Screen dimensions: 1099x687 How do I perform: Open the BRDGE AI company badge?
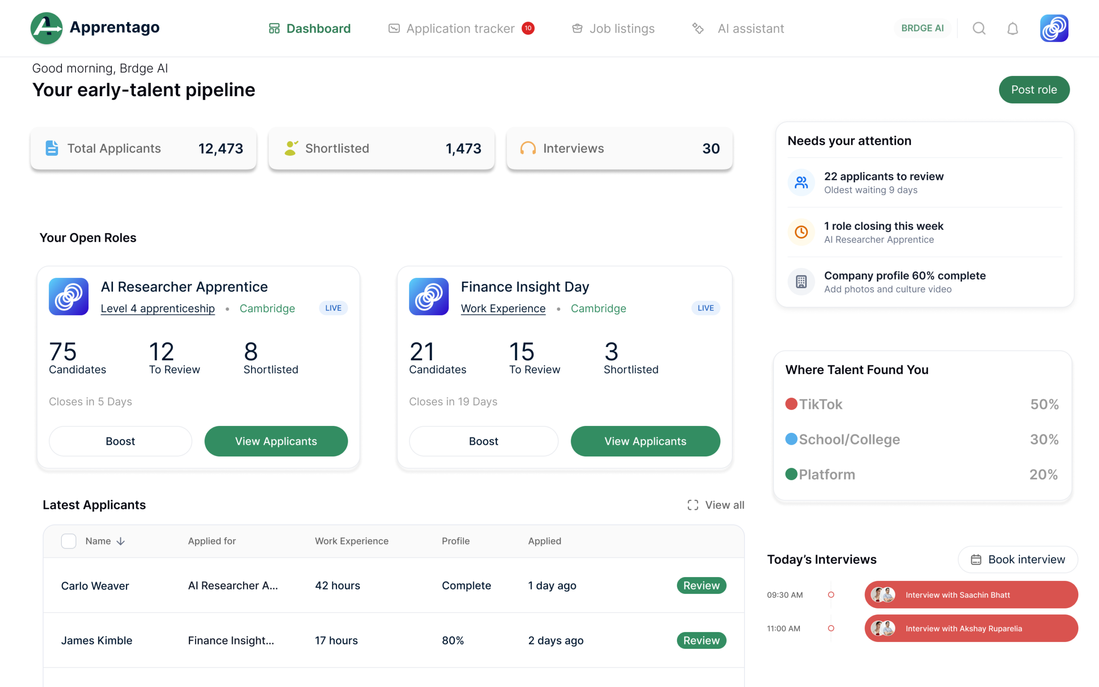tap(922, 28)
